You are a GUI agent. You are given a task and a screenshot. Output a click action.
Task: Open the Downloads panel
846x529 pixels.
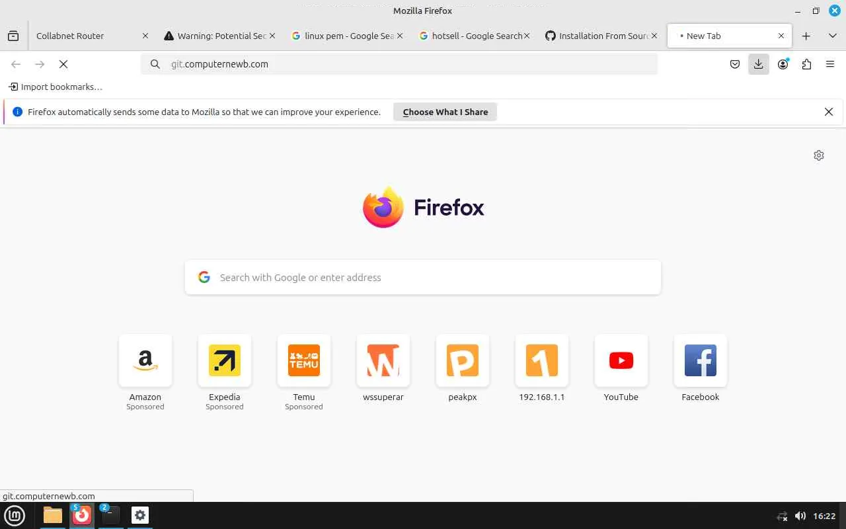pos(758,64)
